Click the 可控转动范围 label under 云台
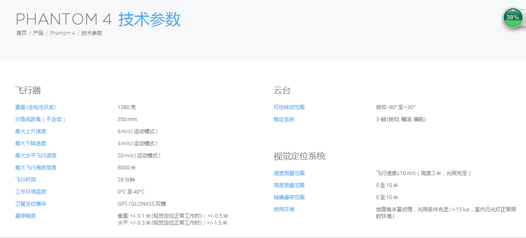Screen dimensions: 526x238 click(x=289, y=107)
